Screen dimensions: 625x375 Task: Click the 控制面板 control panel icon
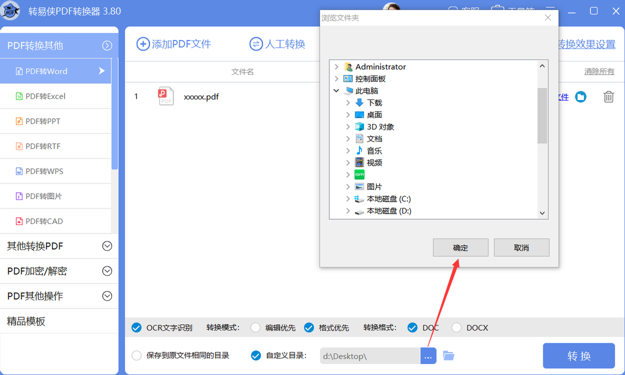[348, 79]
